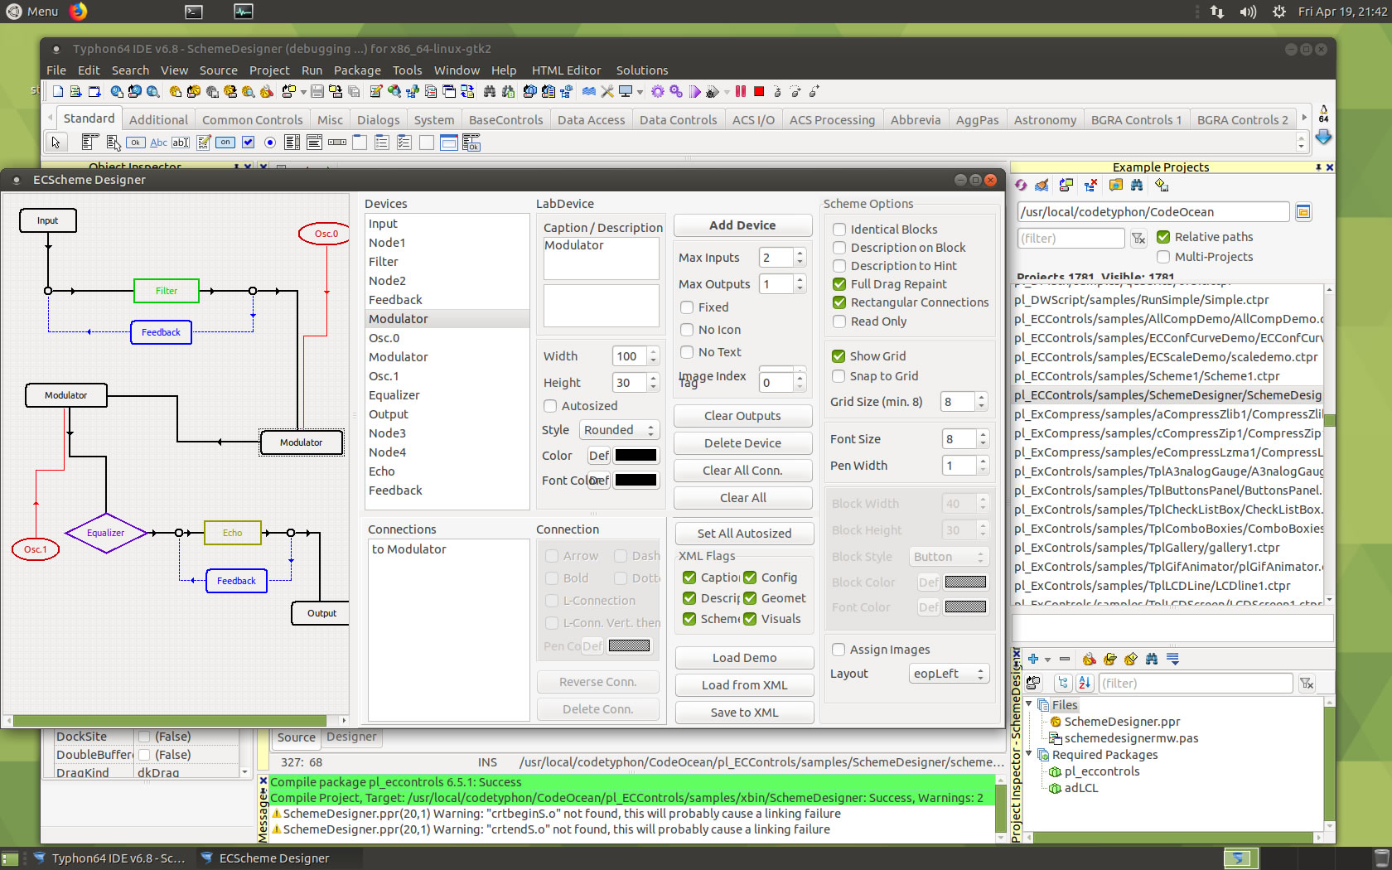Click the Clear Outputs button

point(742,416)
